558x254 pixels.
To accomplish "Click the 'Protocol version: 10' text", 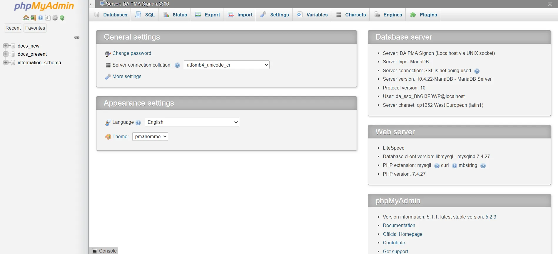I will 404,88.
